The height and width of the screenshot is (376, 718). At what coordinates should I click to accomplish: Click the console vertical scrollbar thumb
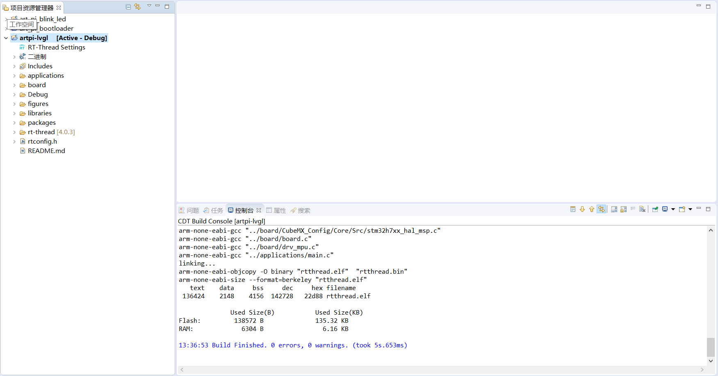[x=711, y=347]
